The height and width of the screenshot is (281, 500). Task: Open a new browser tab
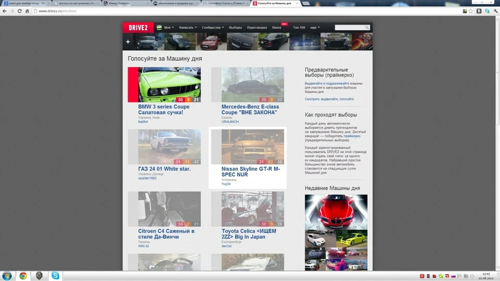click(306, 3)
